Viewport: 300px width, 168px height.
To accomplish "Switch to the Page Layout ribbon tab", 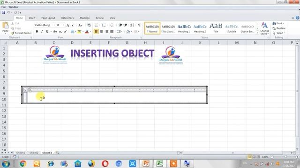I will (48, 18).
